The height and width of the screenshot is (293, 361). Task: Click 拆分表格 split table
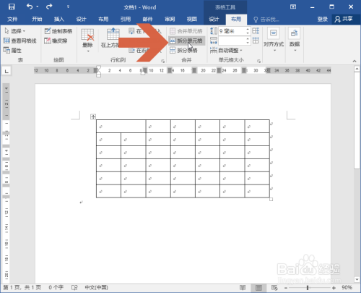(x=183, y=51)
